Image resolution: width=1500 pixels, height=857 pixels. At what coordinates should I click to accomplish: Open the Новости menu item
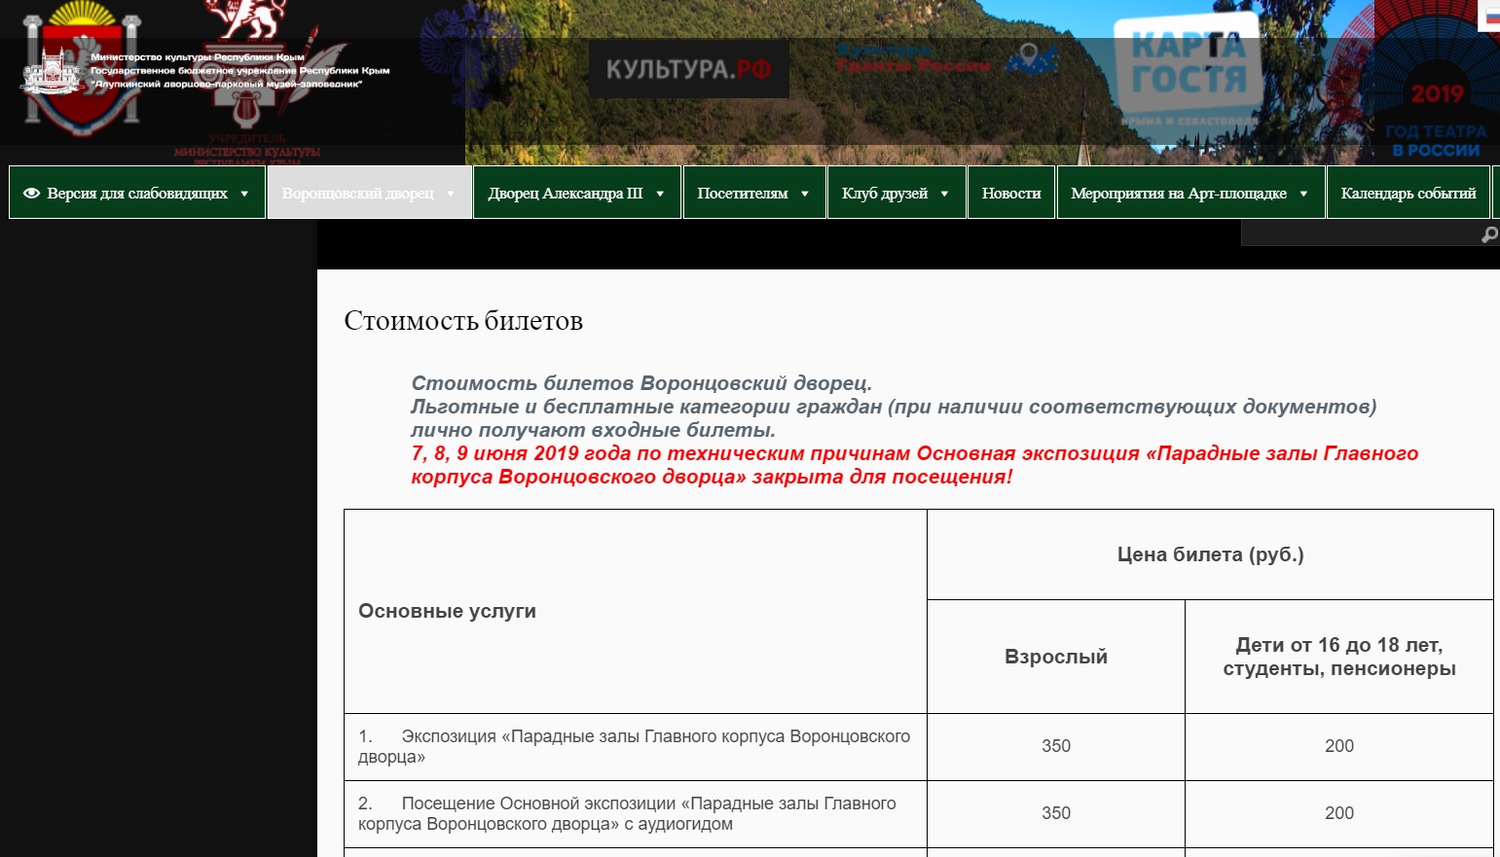1010,194
